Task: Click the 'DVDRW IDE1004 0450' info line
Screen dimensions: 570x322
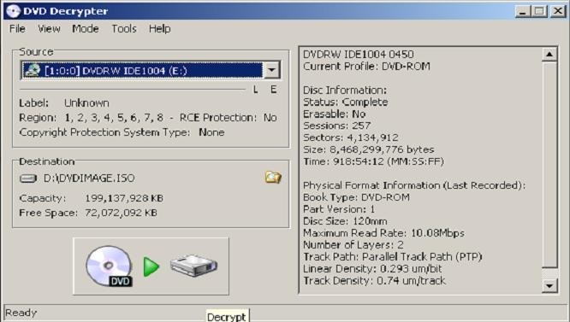Action: [x=359, y=55]
